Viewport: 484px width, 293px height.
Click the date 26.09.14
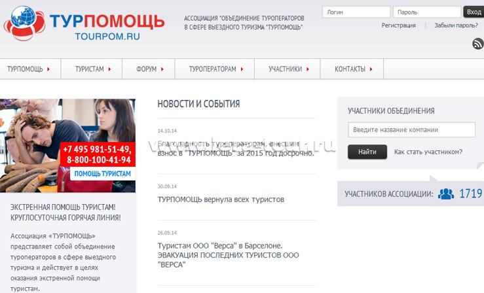[x=167, y=233]
